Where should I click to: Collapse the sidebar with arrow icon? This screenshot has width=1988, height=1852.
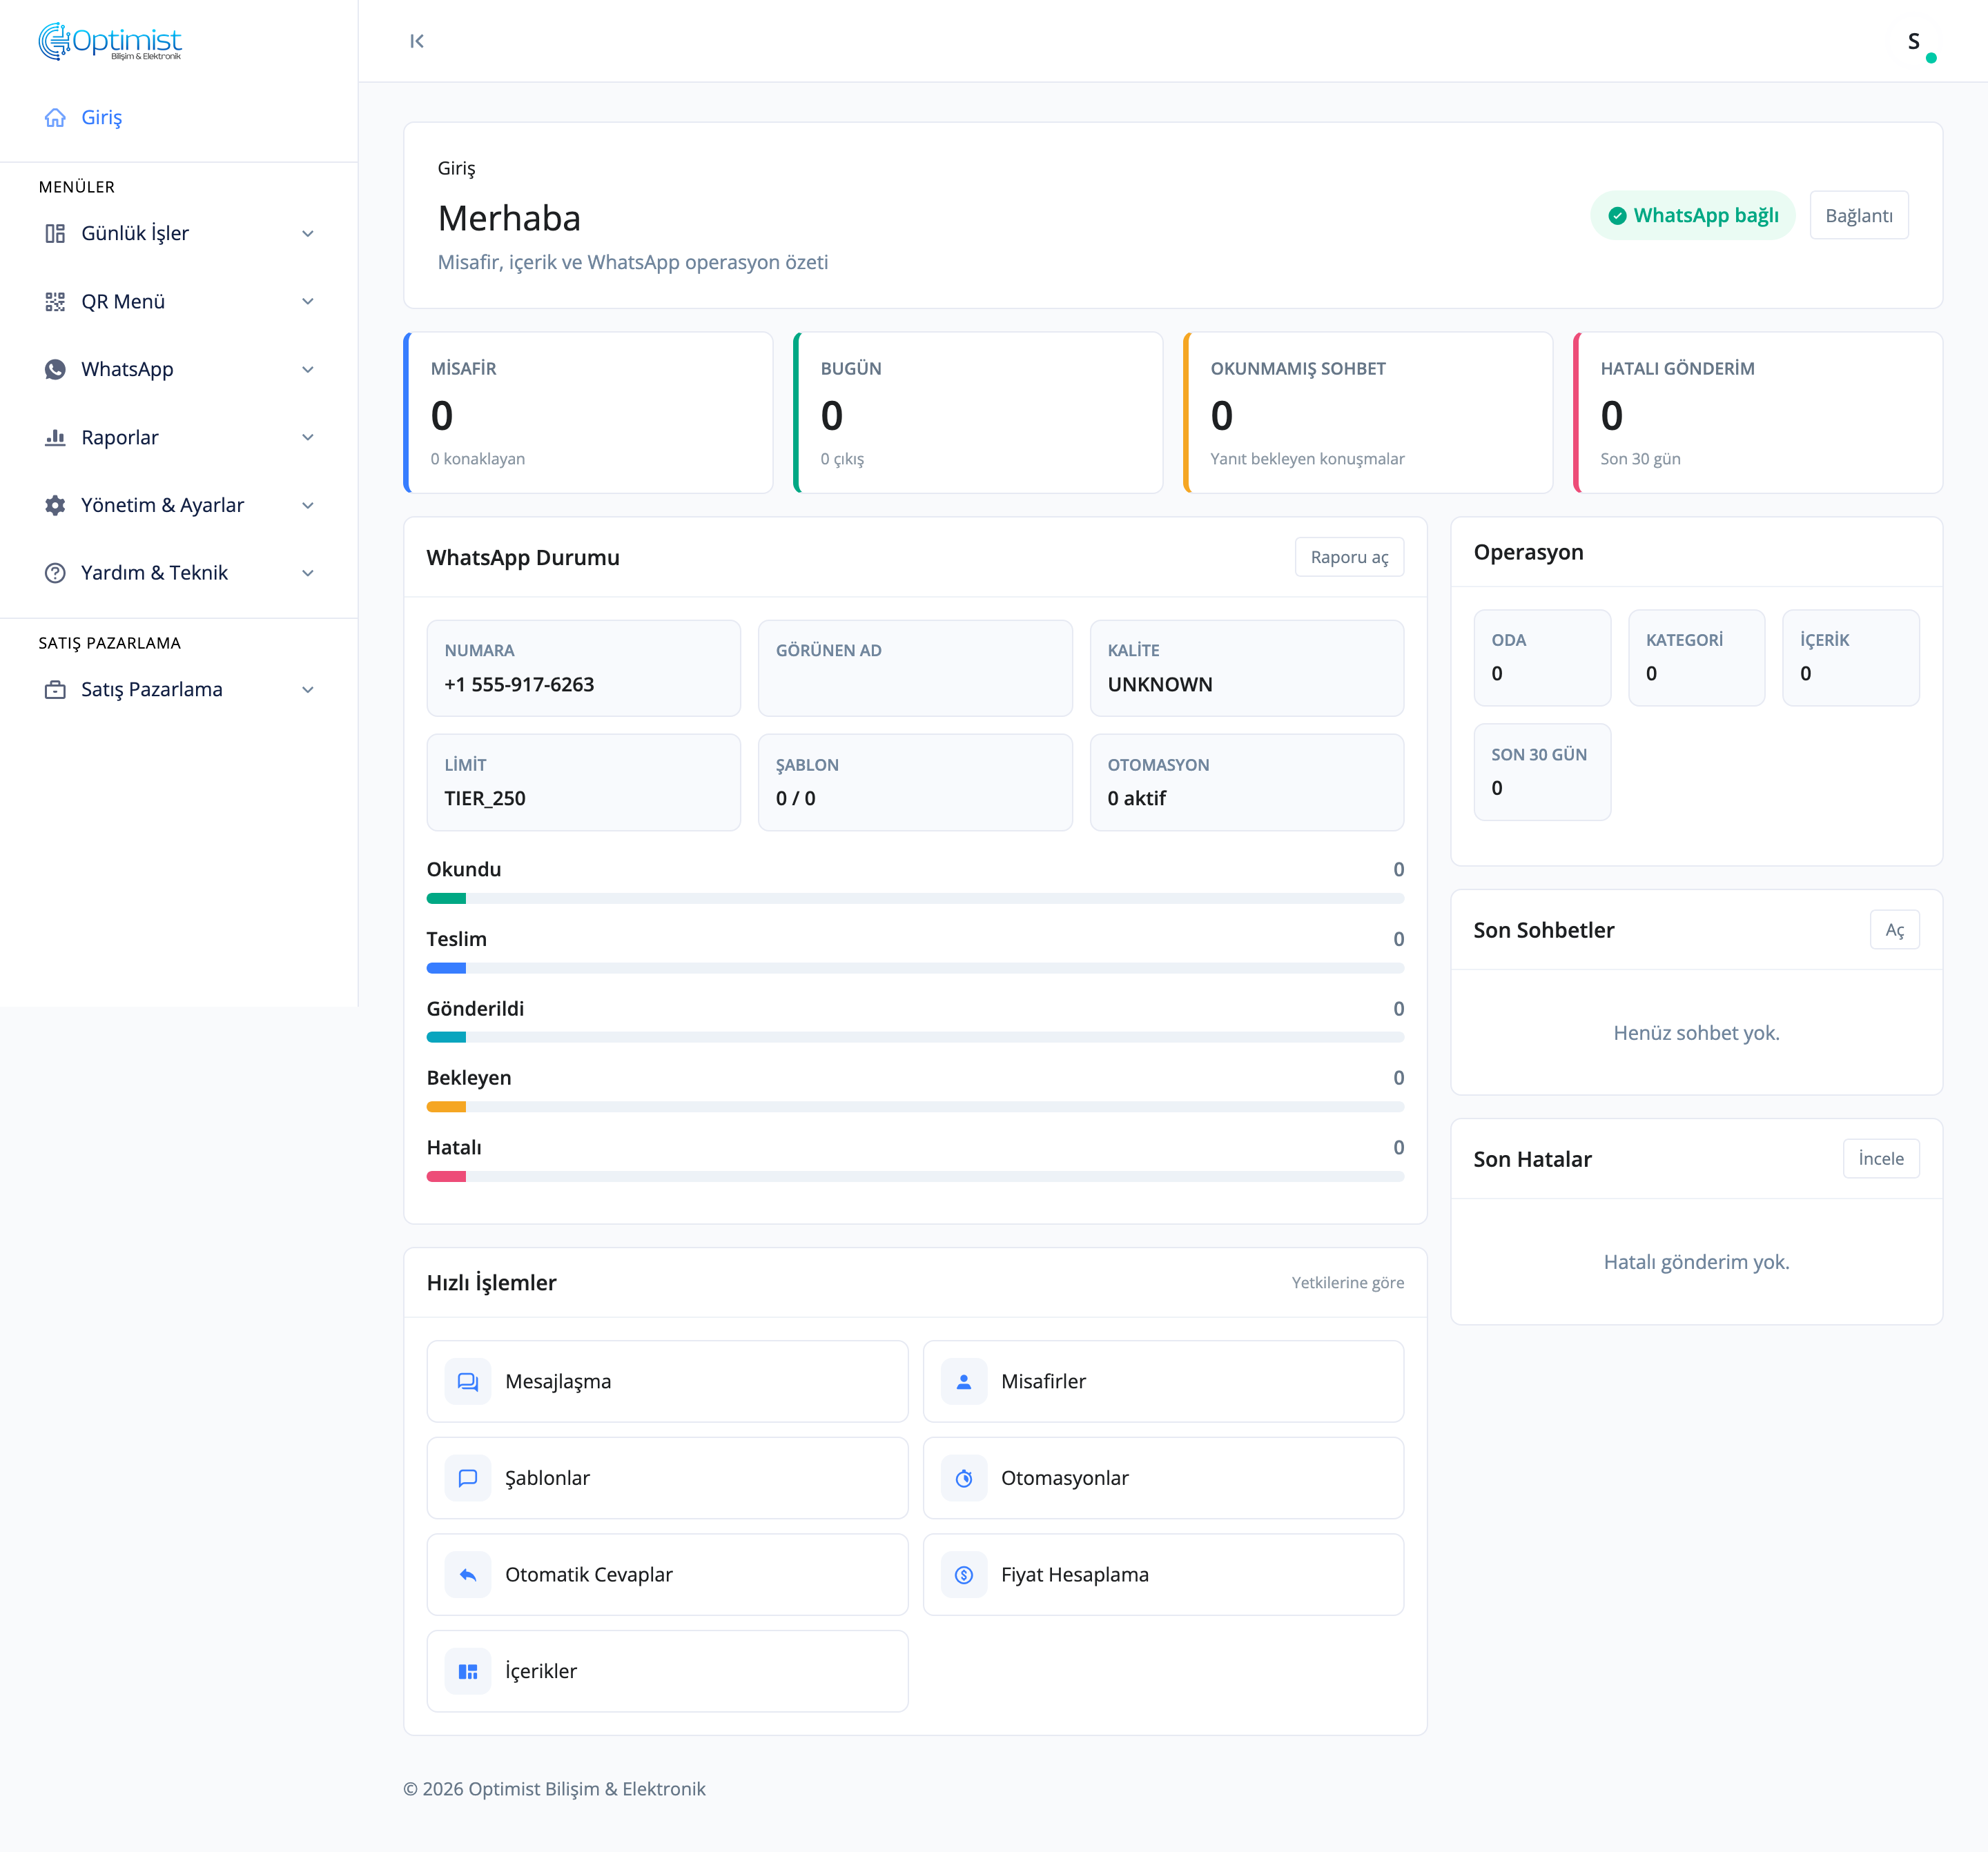pos(417,41)
